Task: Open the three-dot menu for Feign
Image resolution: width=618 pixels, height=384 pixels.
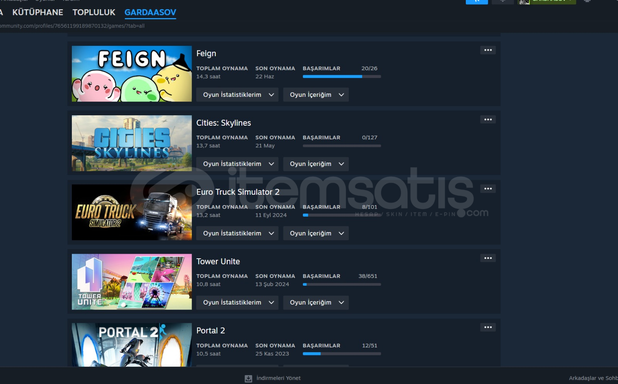Action: pos(488,50)
